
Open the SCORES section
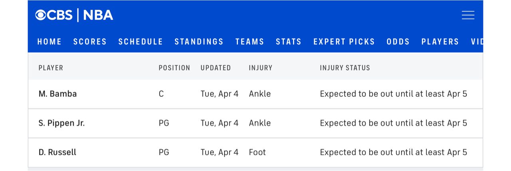(x=90, y=42)
